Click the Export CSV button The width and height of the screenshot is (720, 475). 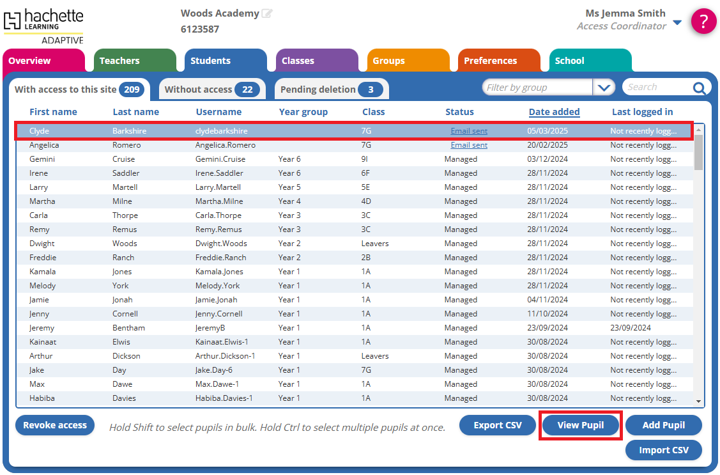(x=497, y=425)
